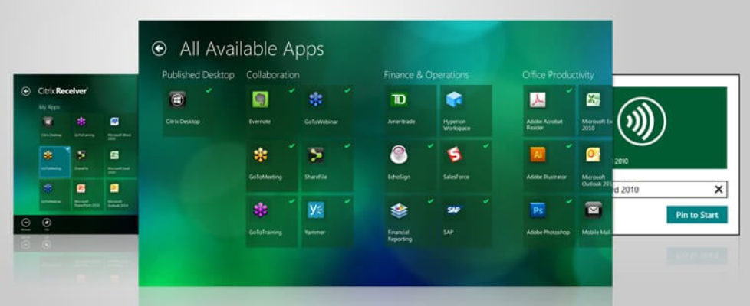This screenshot has width=750, height=306.
Task: Click the Collaboration category heading
Action: point(273,75)
